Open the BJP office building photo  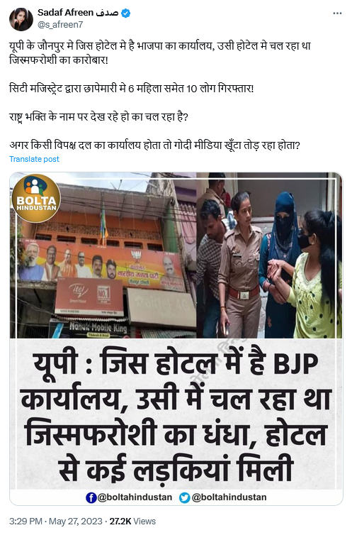pyautogui.click(x=103, y=255)
